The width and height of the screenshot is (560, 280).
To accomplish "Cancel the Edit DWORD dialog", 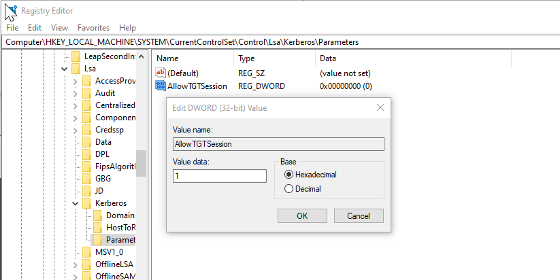I will point(359,216).
